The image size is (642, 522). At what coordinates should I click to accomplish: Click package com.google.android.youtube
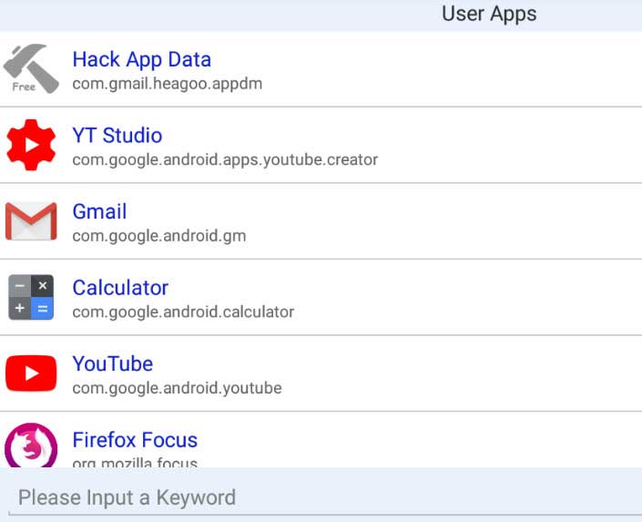pos(177,388)
